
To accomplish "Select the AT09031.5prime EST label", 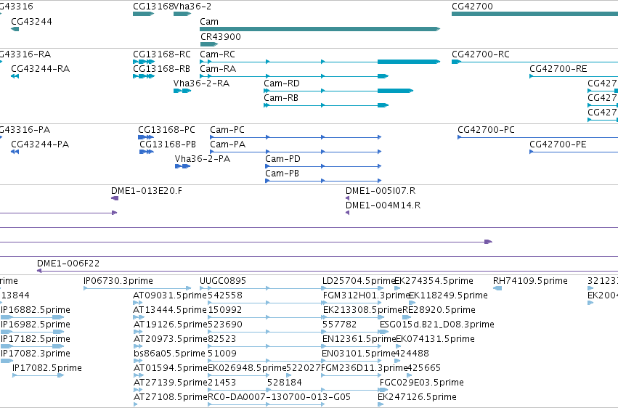I will point(170,295).
